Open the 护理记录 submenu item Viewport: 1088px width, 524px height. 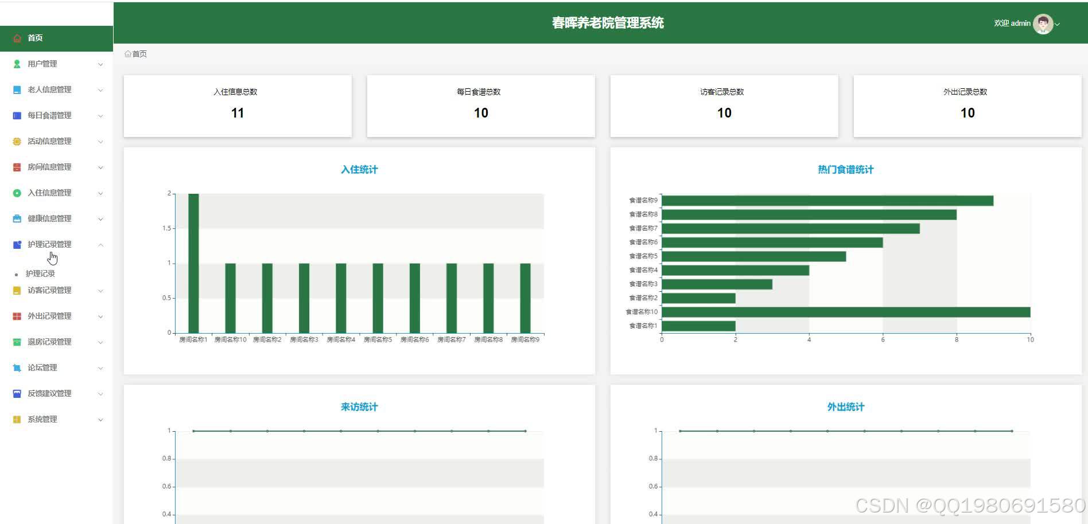click(x=40, y=273)
